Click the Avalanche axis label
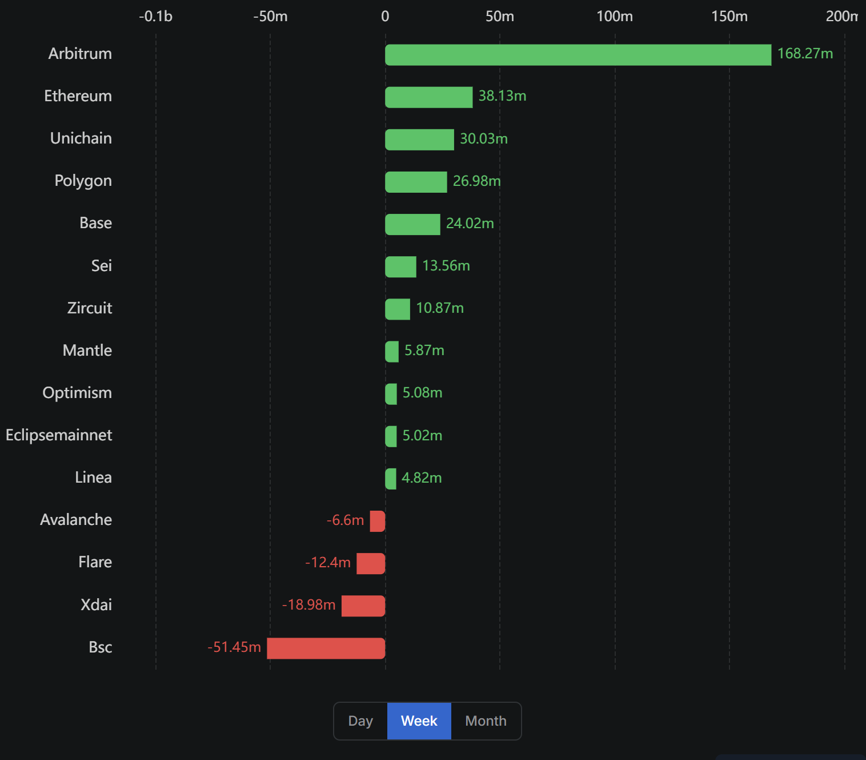866x760 pixels. (76, 520)
